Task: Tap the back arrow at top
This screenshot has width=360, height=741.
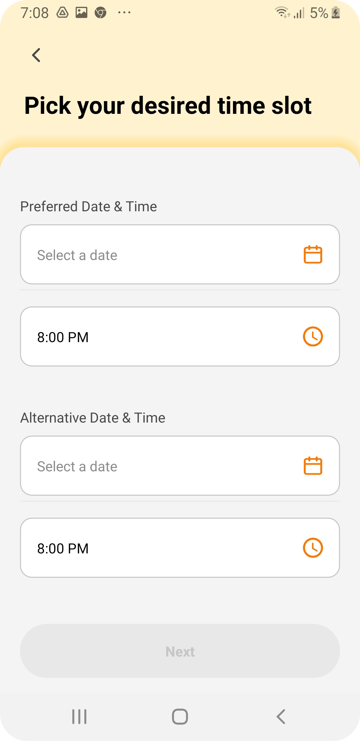Action: click(36, 55)
